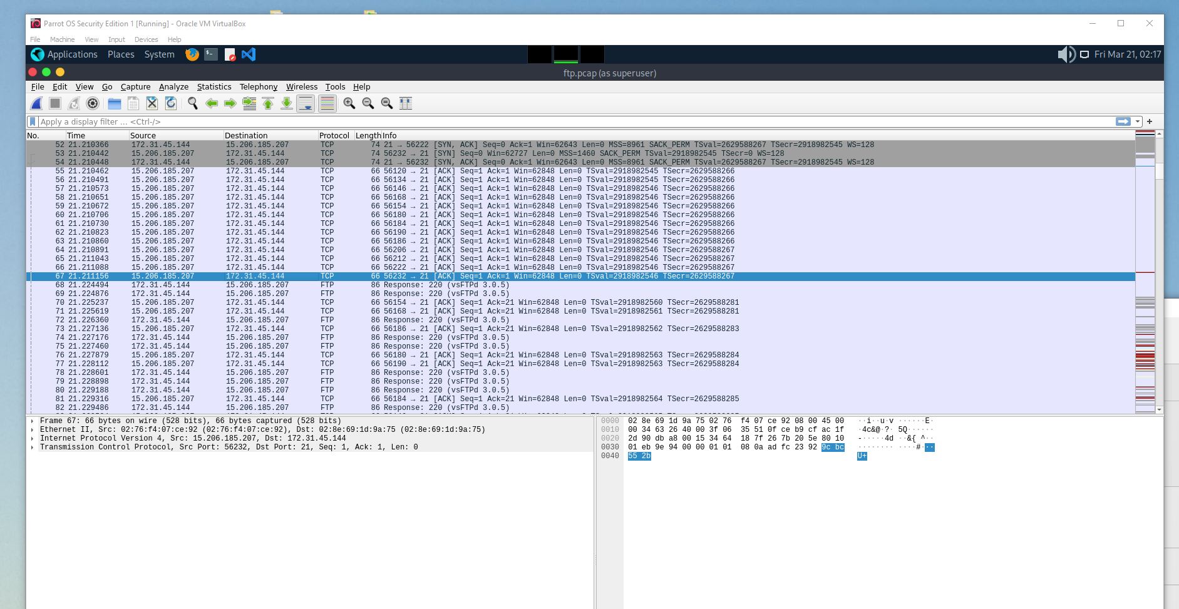Apply display filter arrow button
Viewport: 1179px width, 609px height.
(x=1123, y=121)
